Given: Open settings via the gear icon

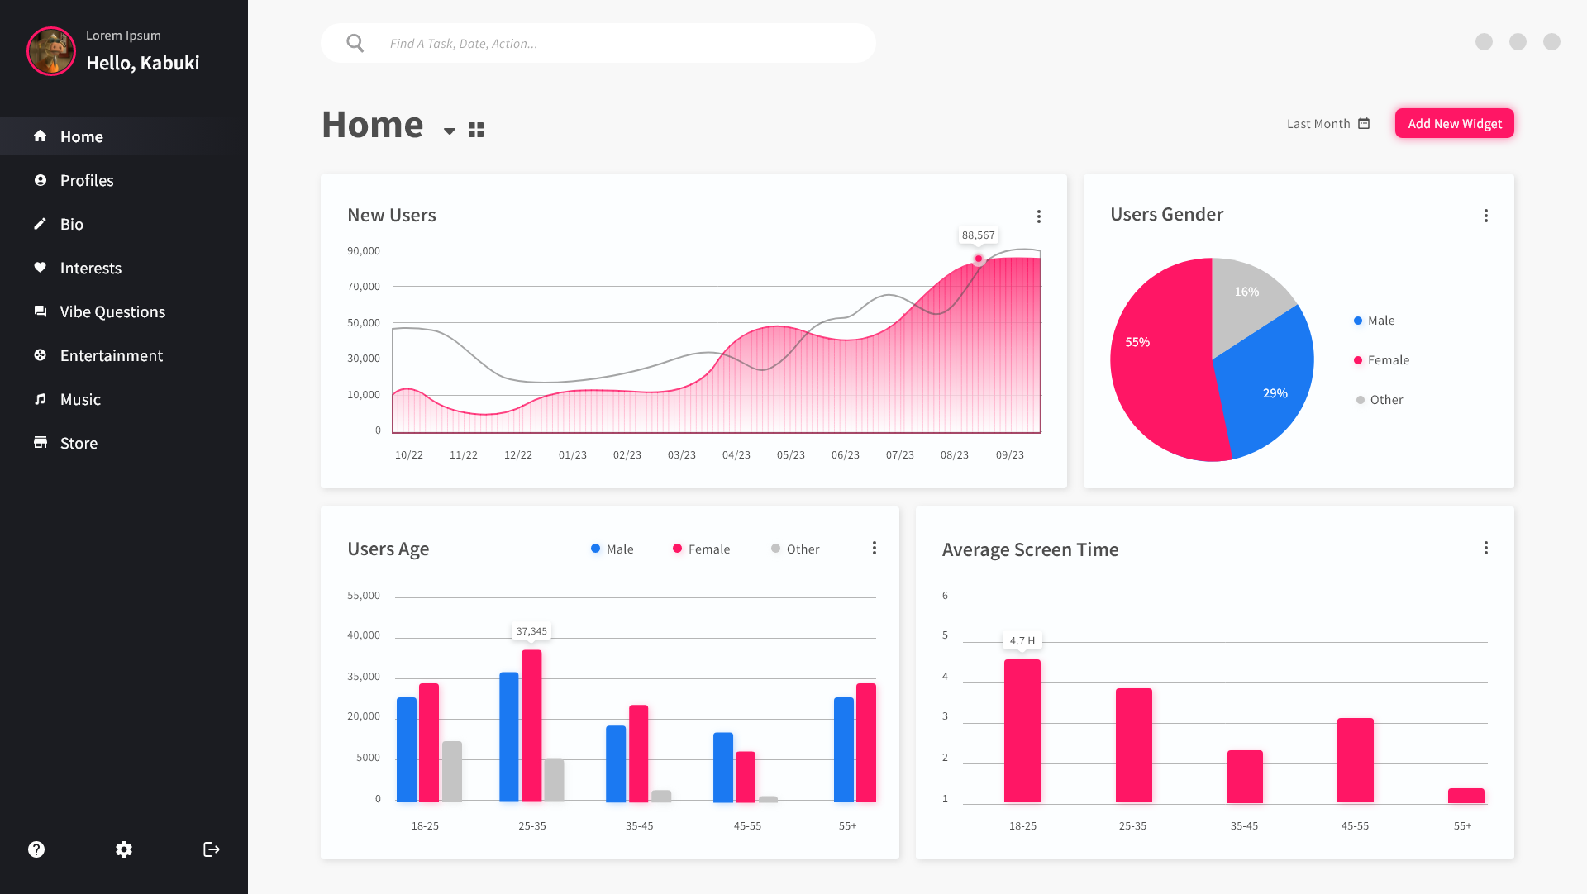Looking at the screenshot, I should pos(124,849).
